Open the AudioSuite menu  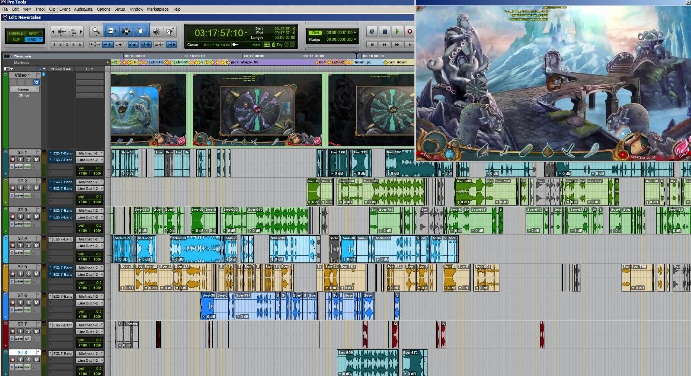pos(83,9)
